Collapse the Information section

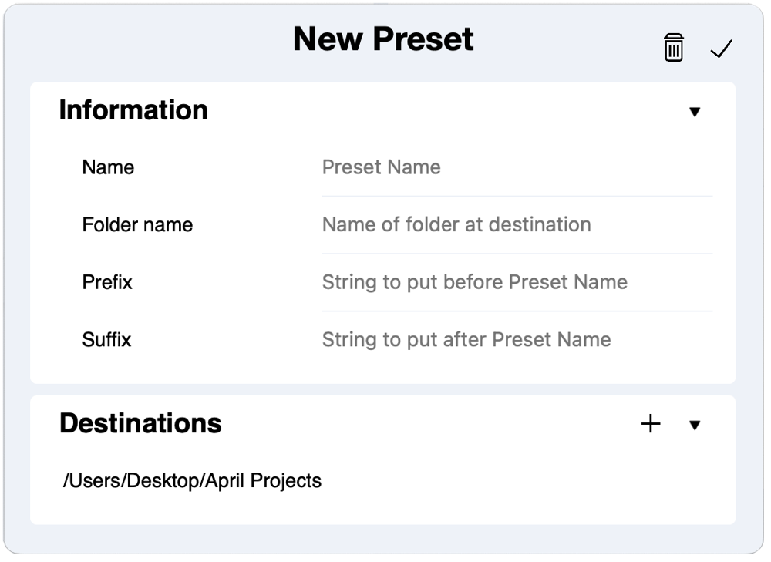[695, 112]
